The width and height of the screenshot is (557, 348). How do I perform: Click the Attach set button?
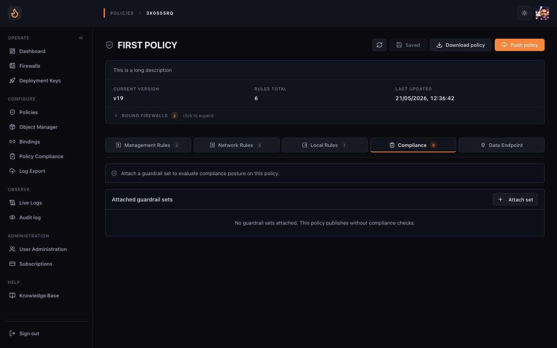[x=515, y=200]
